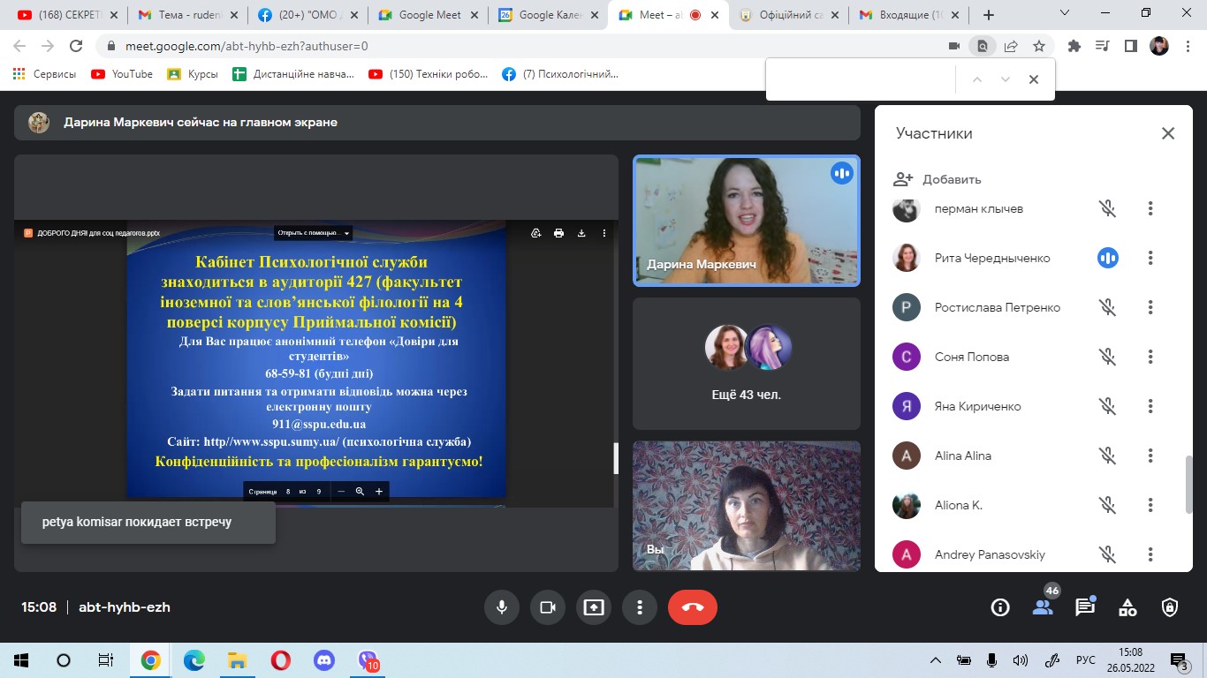Leave the call with red hangup button
Viewport: 1207px width, 678px height.
point(693,607)
